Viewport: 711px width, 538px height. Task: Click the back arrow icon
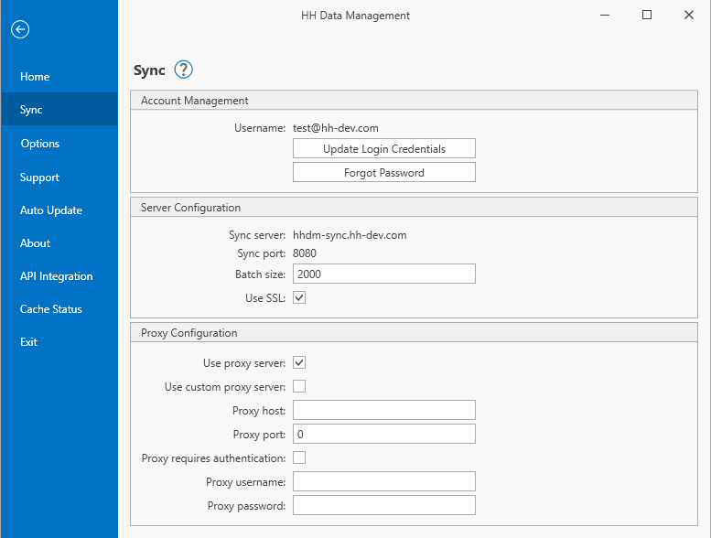tap(20, 29)
